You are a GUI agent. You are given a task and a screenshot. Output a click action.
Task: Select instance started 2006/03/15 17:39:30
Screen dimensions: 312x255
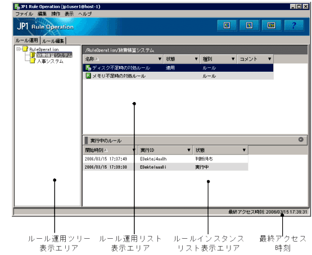click(106, 167)
